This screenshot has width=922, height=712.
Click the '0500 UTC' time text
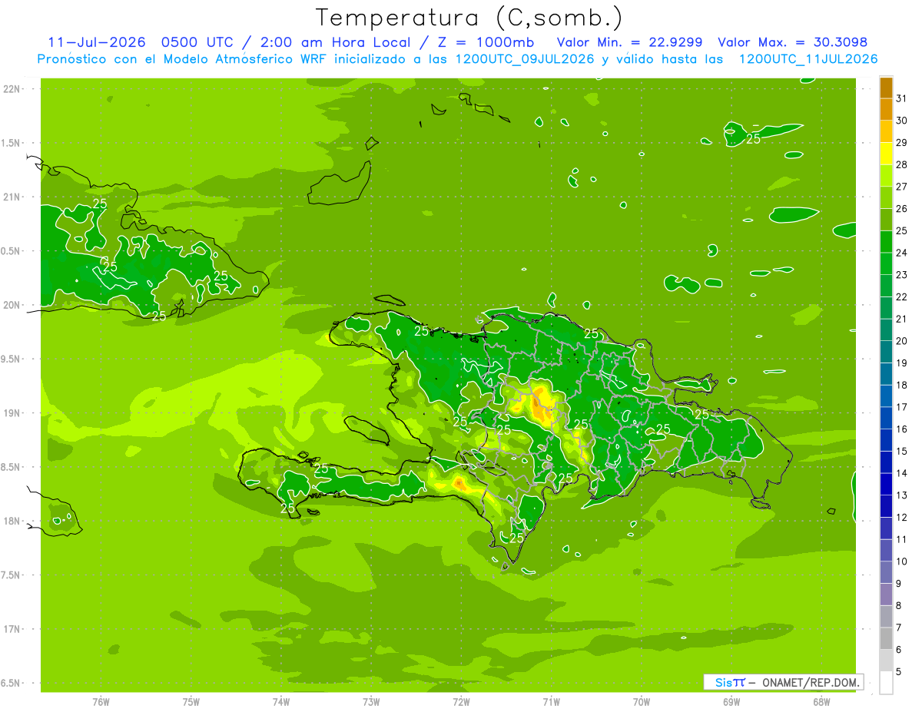[x=197, y=42]
